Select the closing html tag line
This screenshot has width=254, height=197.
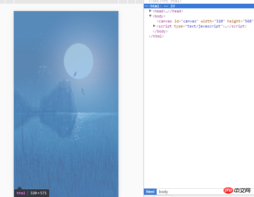(156, 36)
